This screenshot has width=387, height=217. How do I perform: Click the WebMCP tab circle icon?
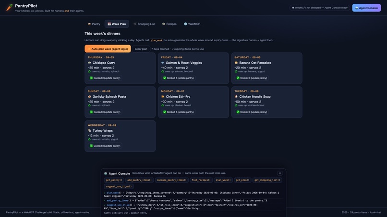pos(185,24)
